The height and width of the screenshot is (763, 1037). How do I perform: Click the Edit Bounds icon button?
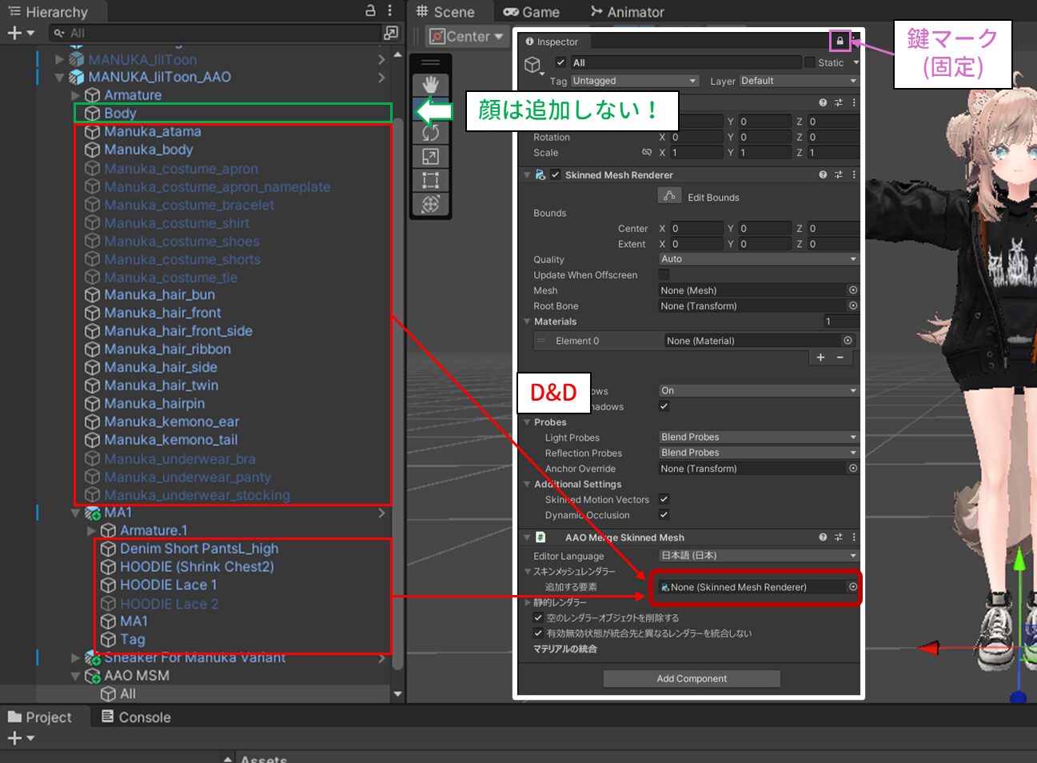click(x=669, y=196)
